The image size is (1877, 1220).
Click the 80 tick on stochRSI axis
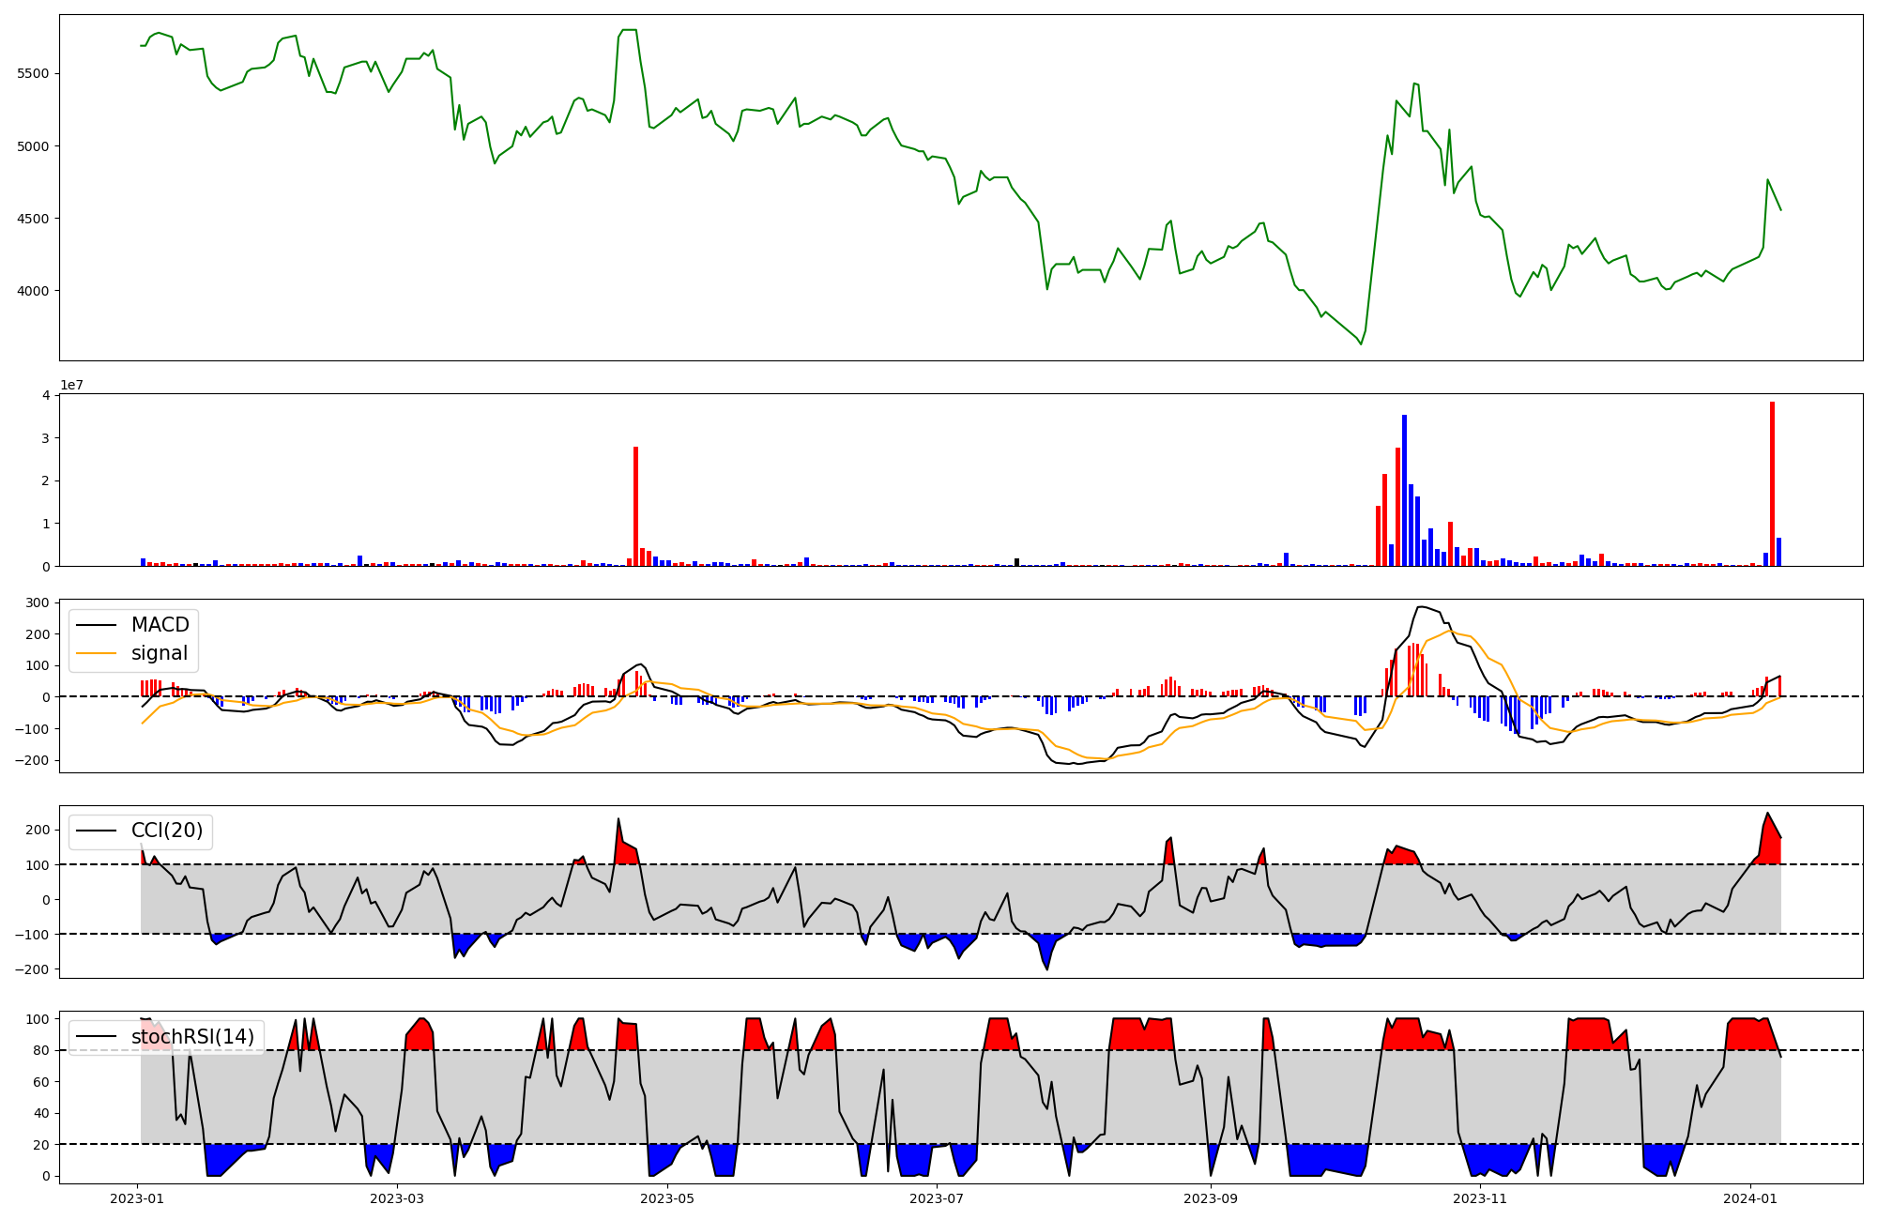pyautogui.click(x=41, y=1050)
